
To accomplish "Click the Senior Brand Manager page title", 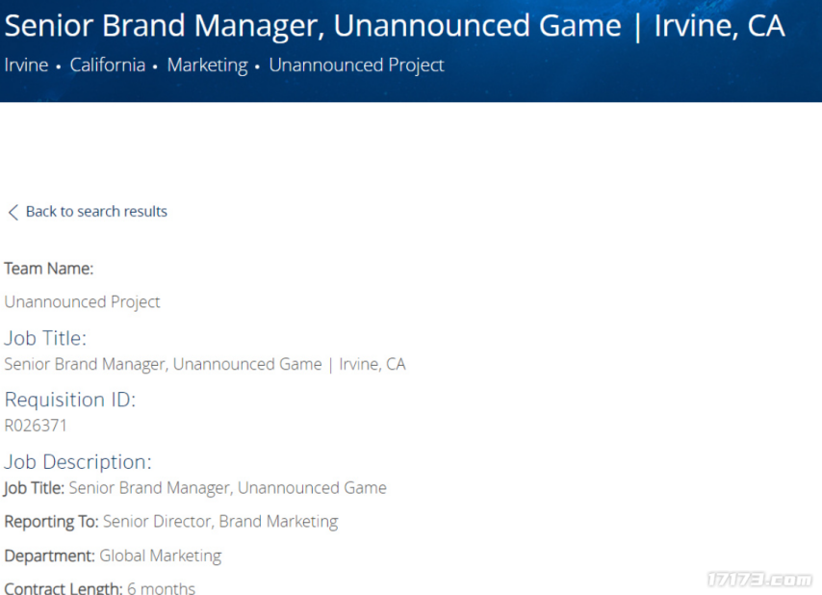I will [394, 26].
